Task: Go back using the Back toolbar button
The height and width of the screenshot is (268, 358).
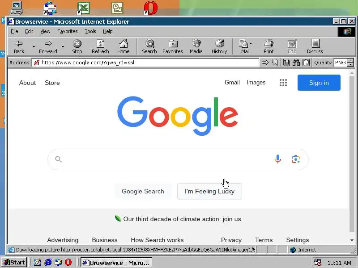Action: 19,47
